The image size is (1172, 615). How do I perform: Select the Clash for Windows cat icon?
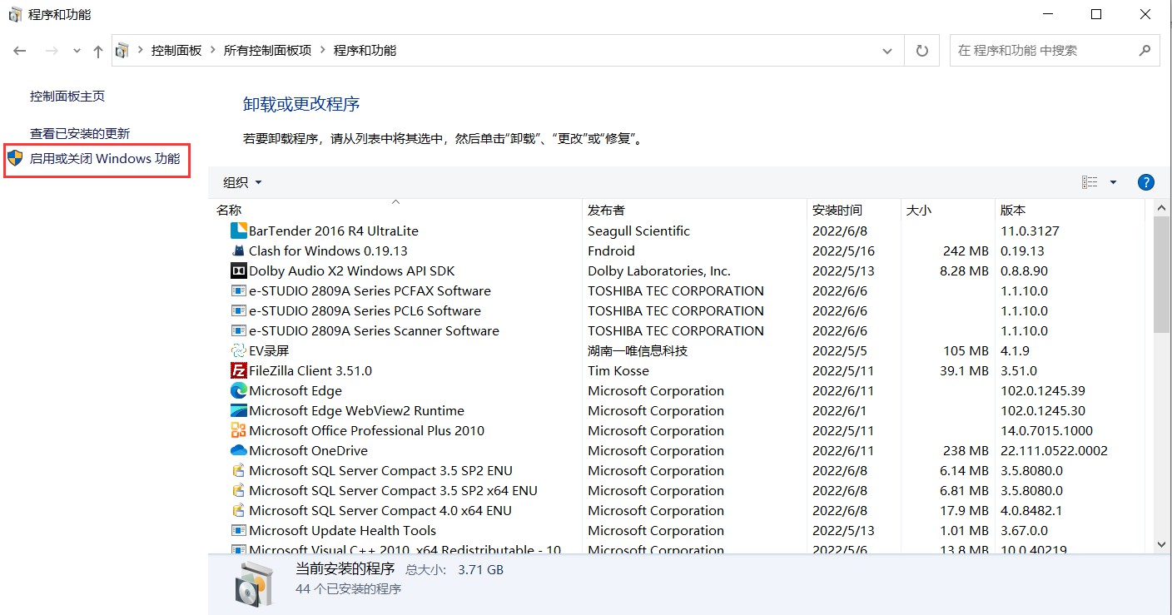(x=238, y=250)
